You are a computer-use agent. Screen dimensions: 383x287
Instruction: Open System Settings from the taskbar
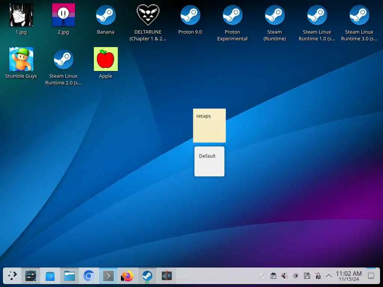pyautogui.click(x=31, y=276)
